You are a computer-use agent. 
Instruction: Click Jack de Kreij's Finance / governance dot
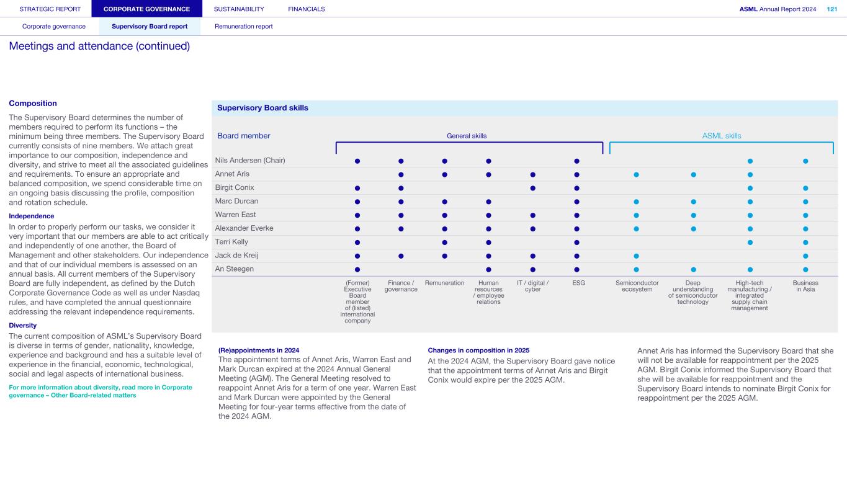point(401,256)
